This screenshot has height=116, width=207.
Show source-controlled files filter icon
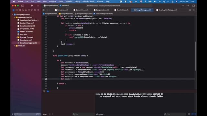coord(39,114)
